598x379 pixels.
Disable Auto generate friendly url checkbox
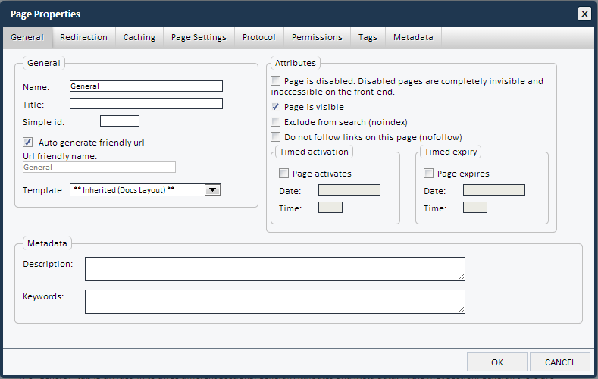(28, 142)
